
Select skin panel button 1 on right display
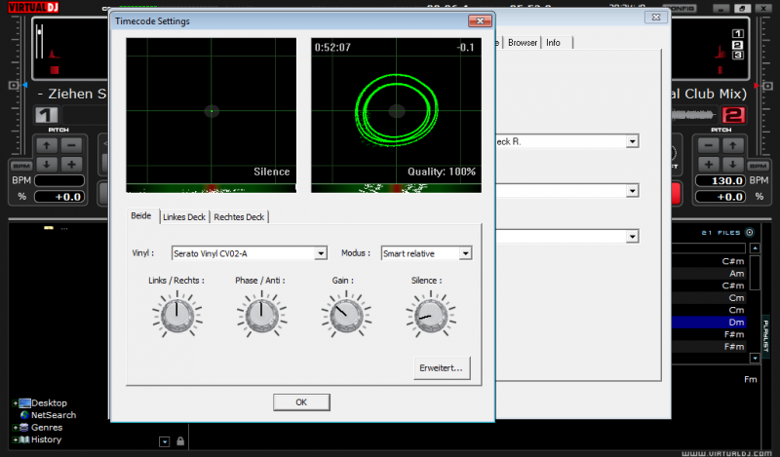(x=738, y=33)
